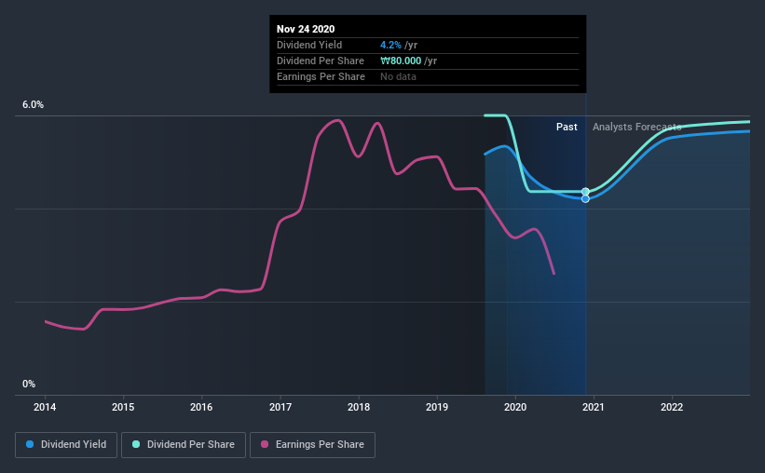Select the blue Dividend Yield data point marker
Viewport: 765px width, 473px height.
[x=585, y=199]
